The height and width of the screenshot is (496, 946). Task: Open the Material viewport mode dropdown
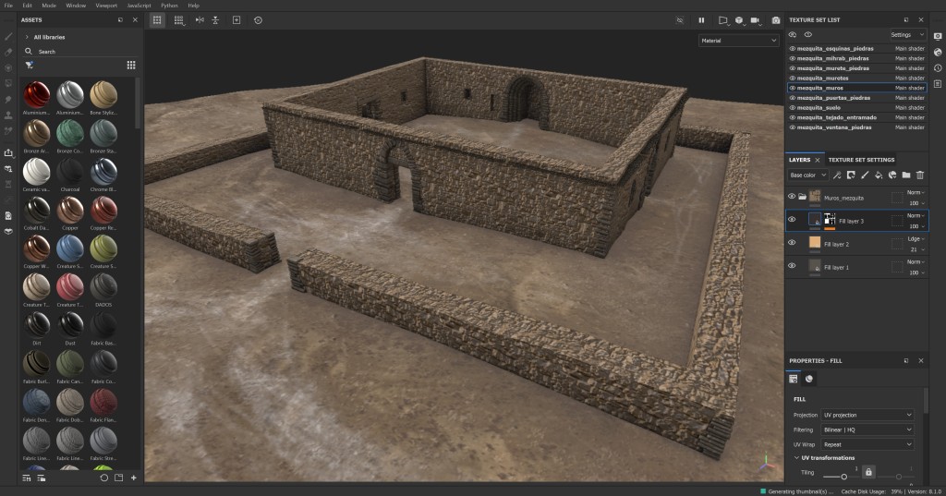738,41
